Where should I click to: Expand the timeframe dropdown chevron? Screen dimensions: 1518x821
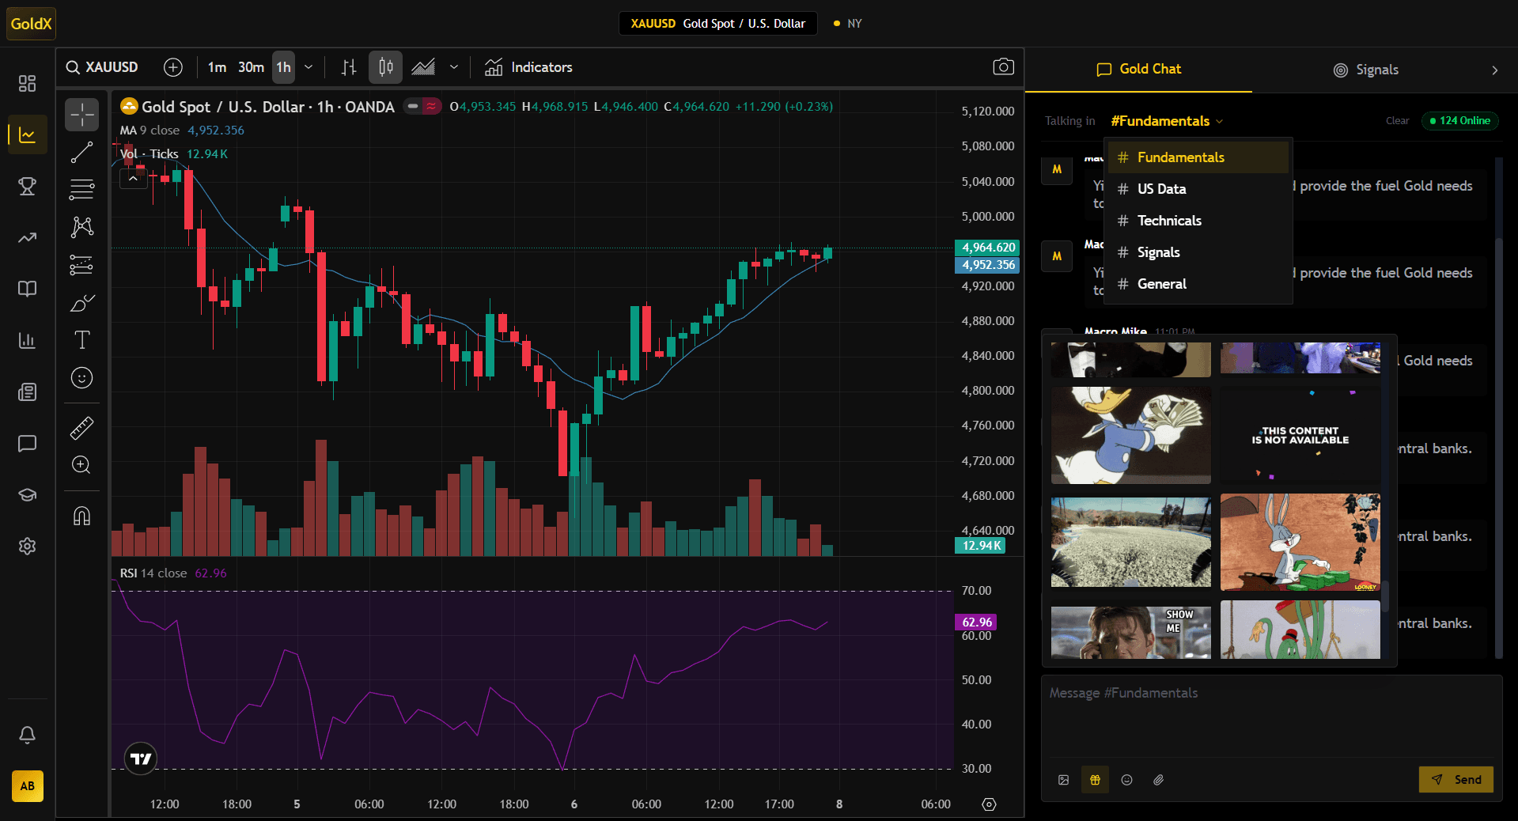[x=309, y=67]
